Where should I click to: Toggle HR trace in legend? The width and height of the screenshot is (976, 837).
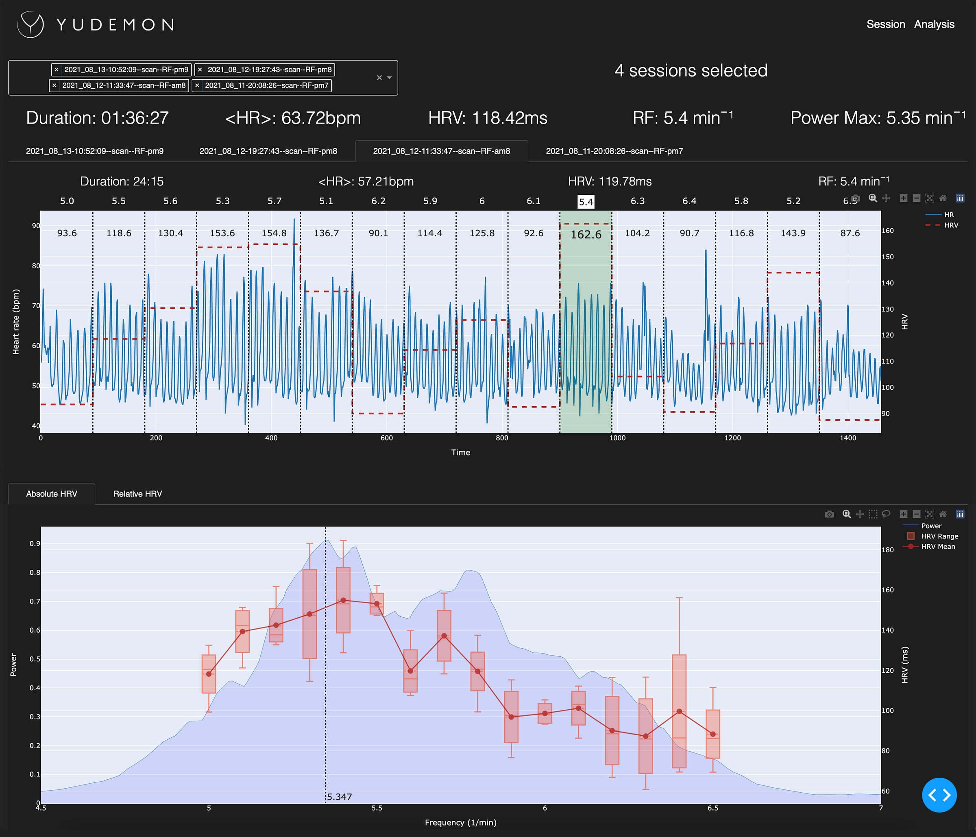click(940, 215)
